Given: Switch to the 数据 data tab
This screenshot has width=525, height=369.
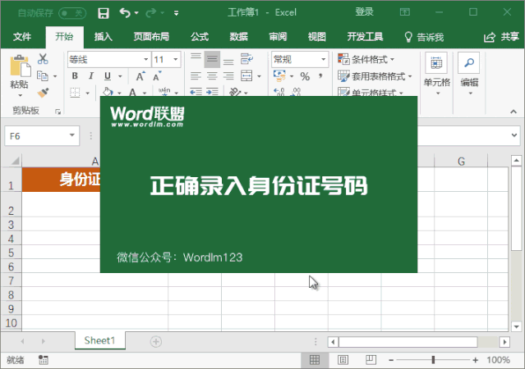Looking at the screenshot, I should pos(238,36).
